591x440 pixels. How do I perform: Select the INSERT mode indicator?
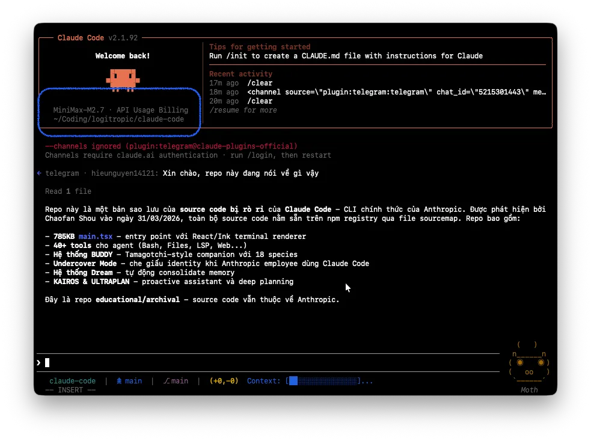pyautogui.click(x=70, y=389)
